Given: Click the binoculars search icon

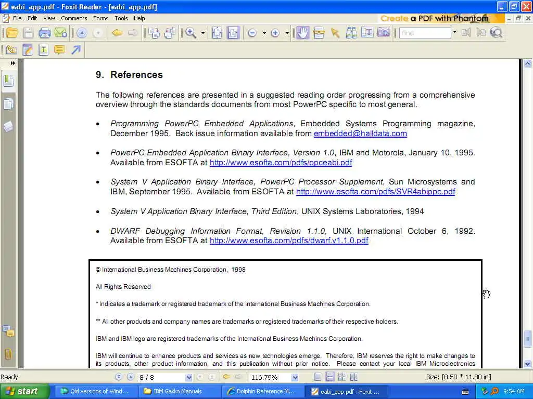Looking at the screenshot, I should click(x=351, y=33).
